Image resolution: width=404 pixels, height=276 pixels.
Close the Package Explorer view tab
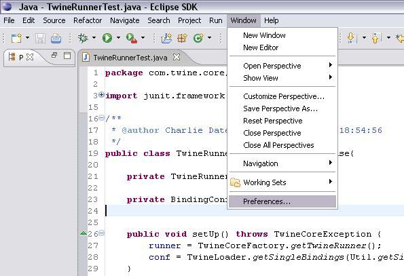pos(30,57)
